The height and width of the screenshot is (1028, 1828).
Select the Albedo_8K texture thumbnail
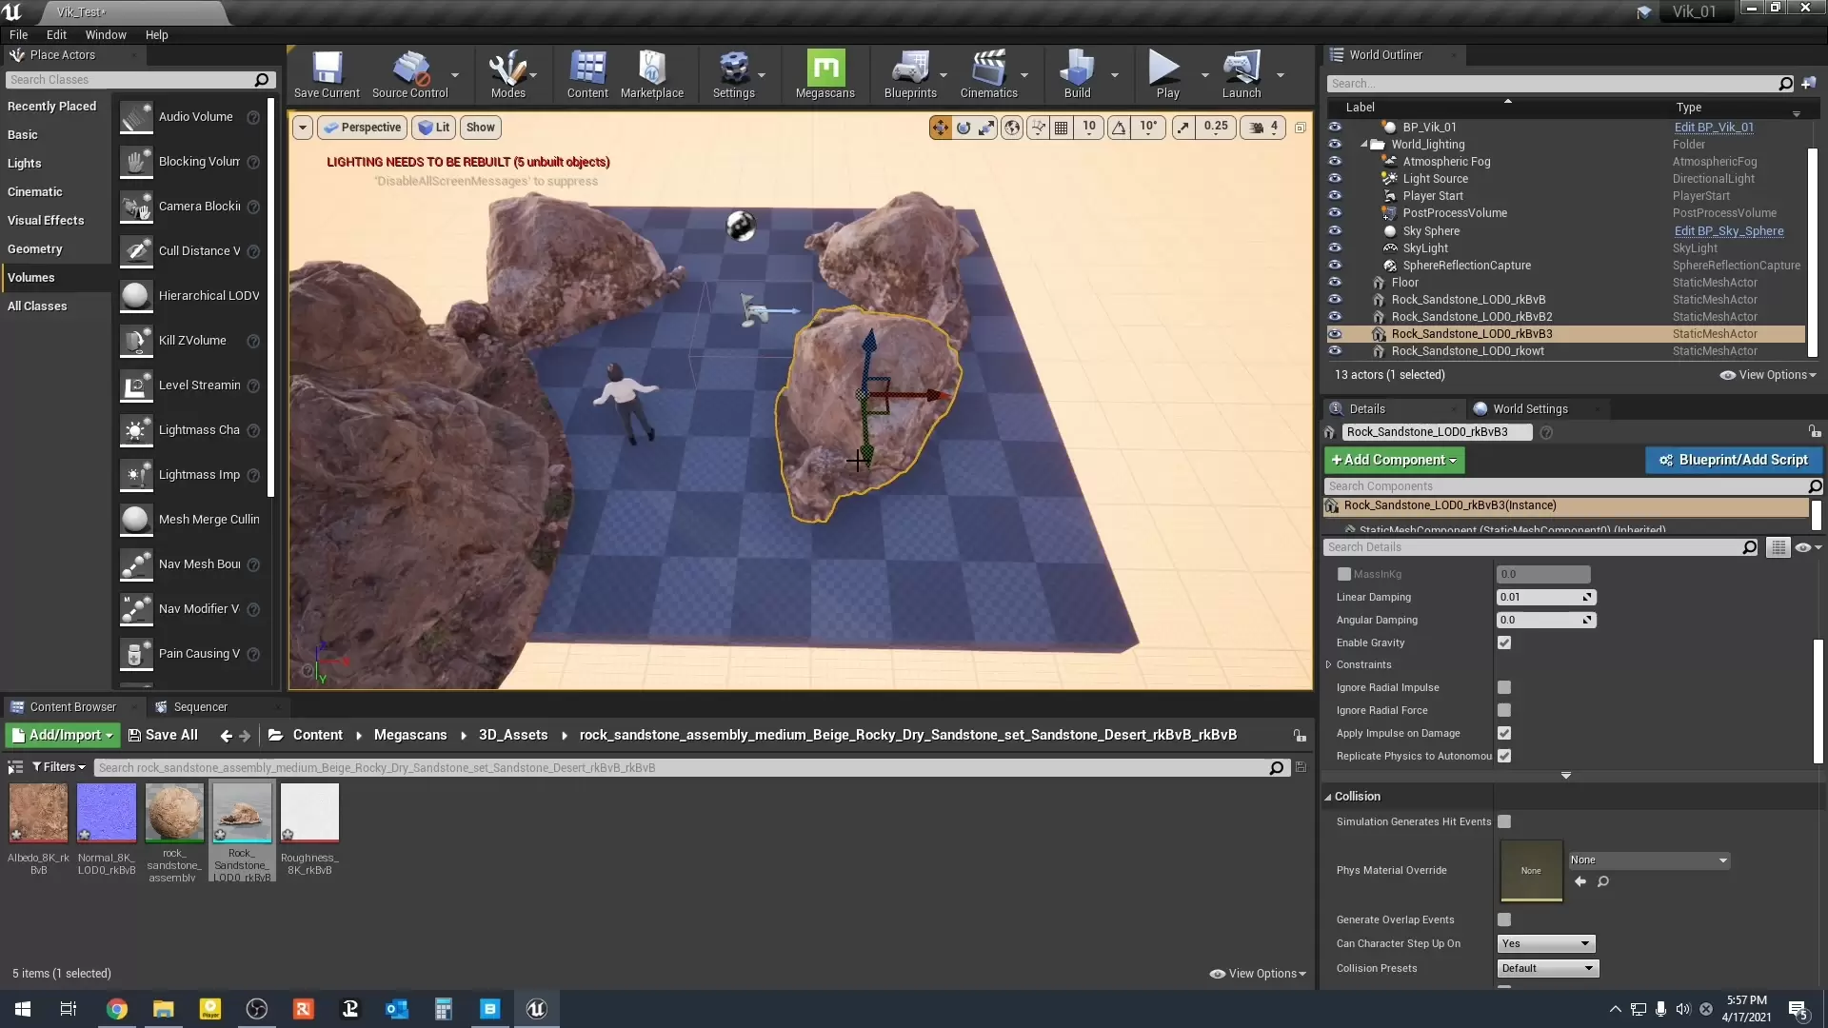[x=38, y=813]
